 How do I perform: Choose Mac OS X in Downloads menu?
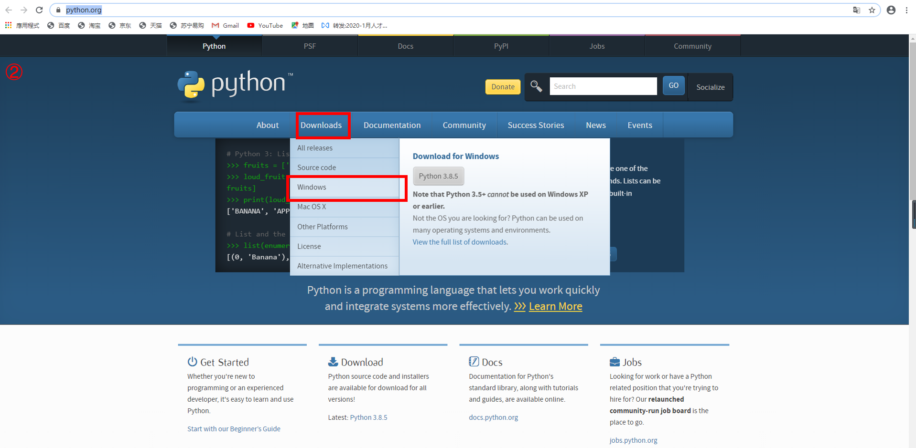coord(345,207)
